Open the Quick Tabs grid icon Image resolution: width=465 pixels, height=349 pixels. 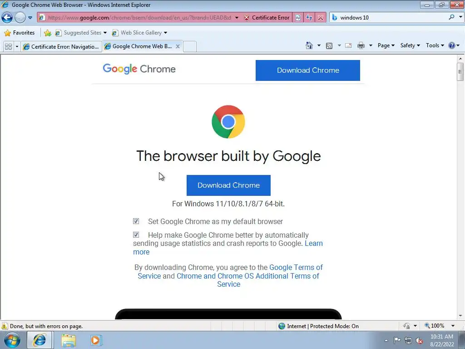[8, 47]
